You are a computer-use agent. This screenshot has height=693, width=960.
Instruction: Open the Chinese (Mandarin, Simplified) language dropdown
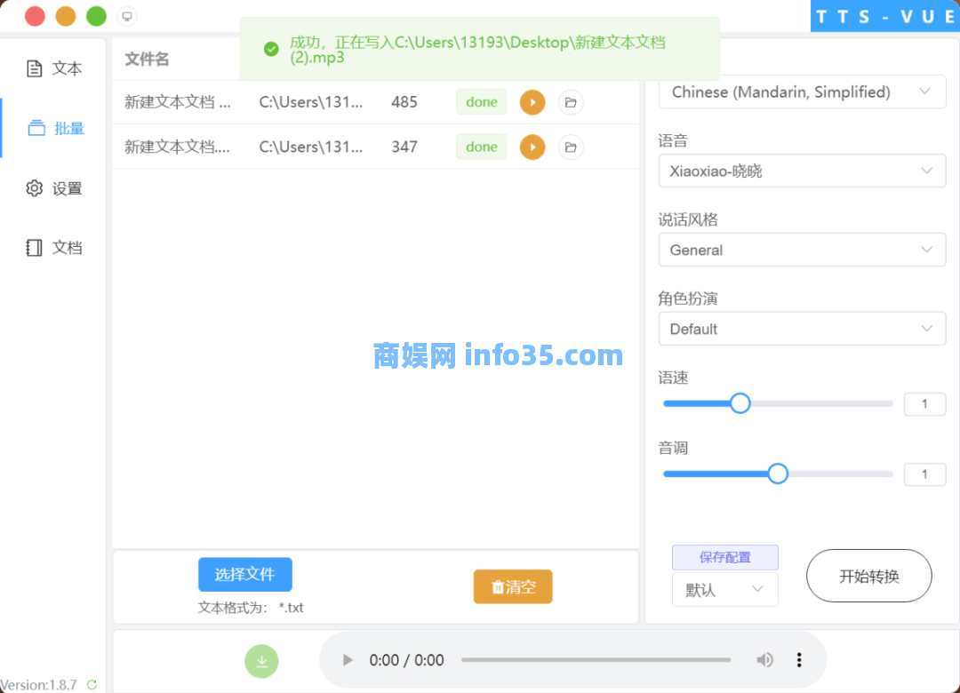click(801, 92)
